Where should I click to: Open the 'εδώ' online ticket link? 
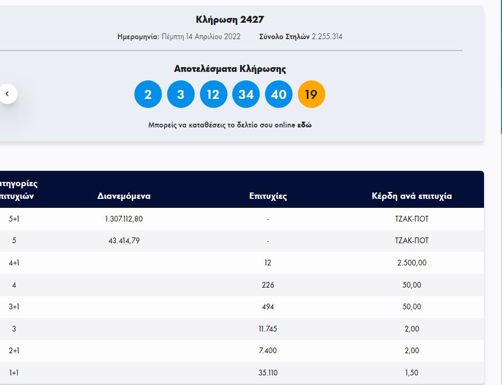pyautogui.click(x=305, y=125)
